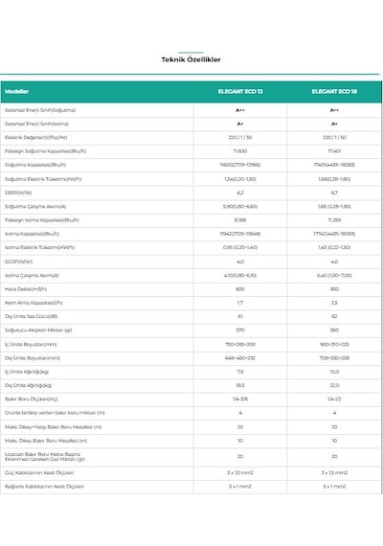383x546 pixels.
Task: Click the Elektrik Değerleri(V/Faz/Hz) row label
Action: coord(35,137)
